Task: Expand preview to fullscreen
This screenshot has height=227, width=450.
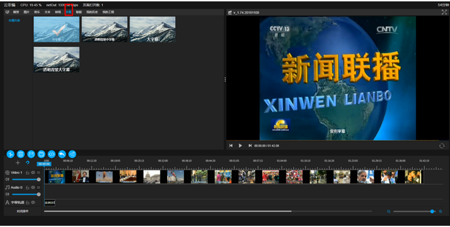Action: point(444,12)
